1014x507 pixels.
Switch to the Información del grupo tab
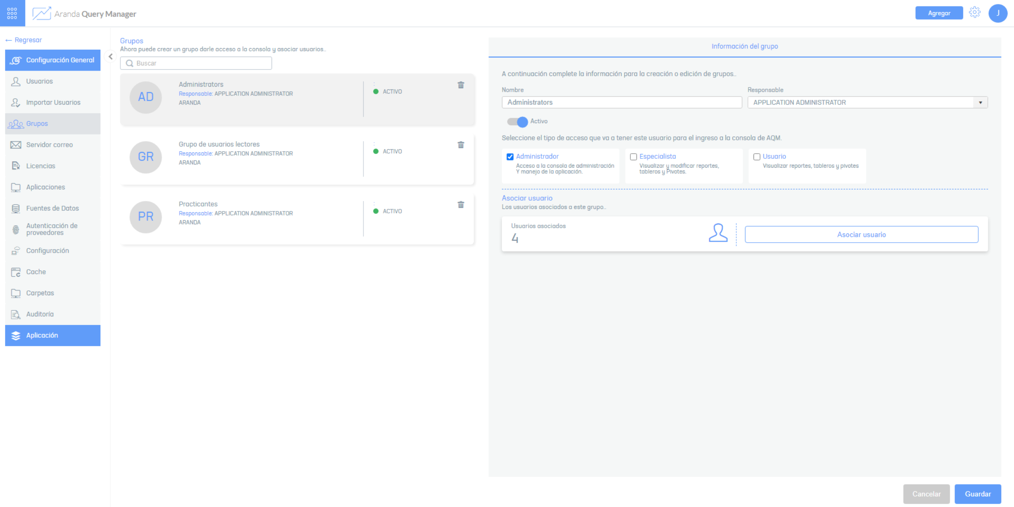click(744, 47)
